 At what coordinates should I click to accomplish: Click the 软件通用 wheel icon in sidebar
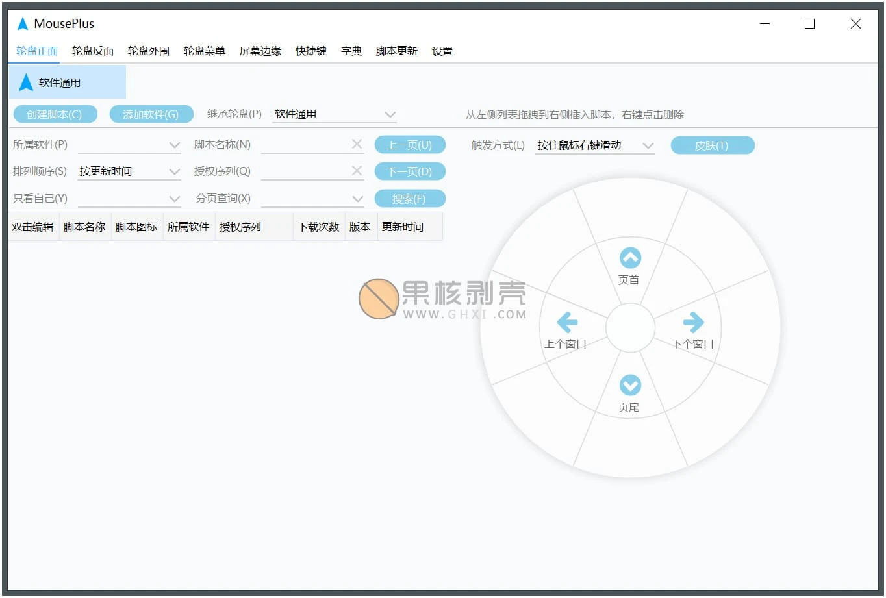25,82
